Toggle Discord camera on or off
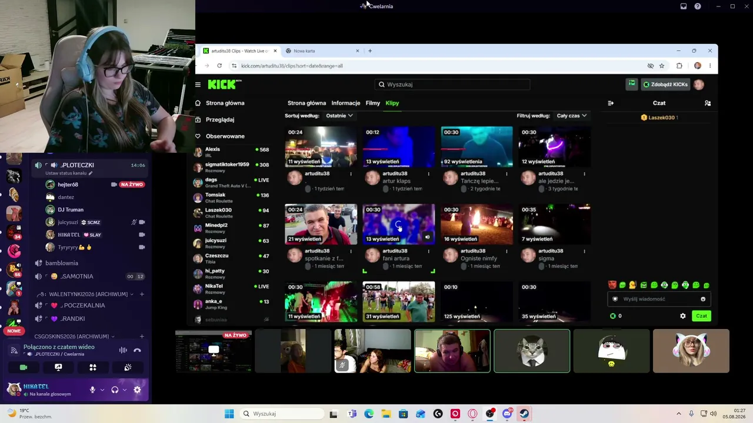The height and width of the screenshot is (423, 753). coord(24,367)
